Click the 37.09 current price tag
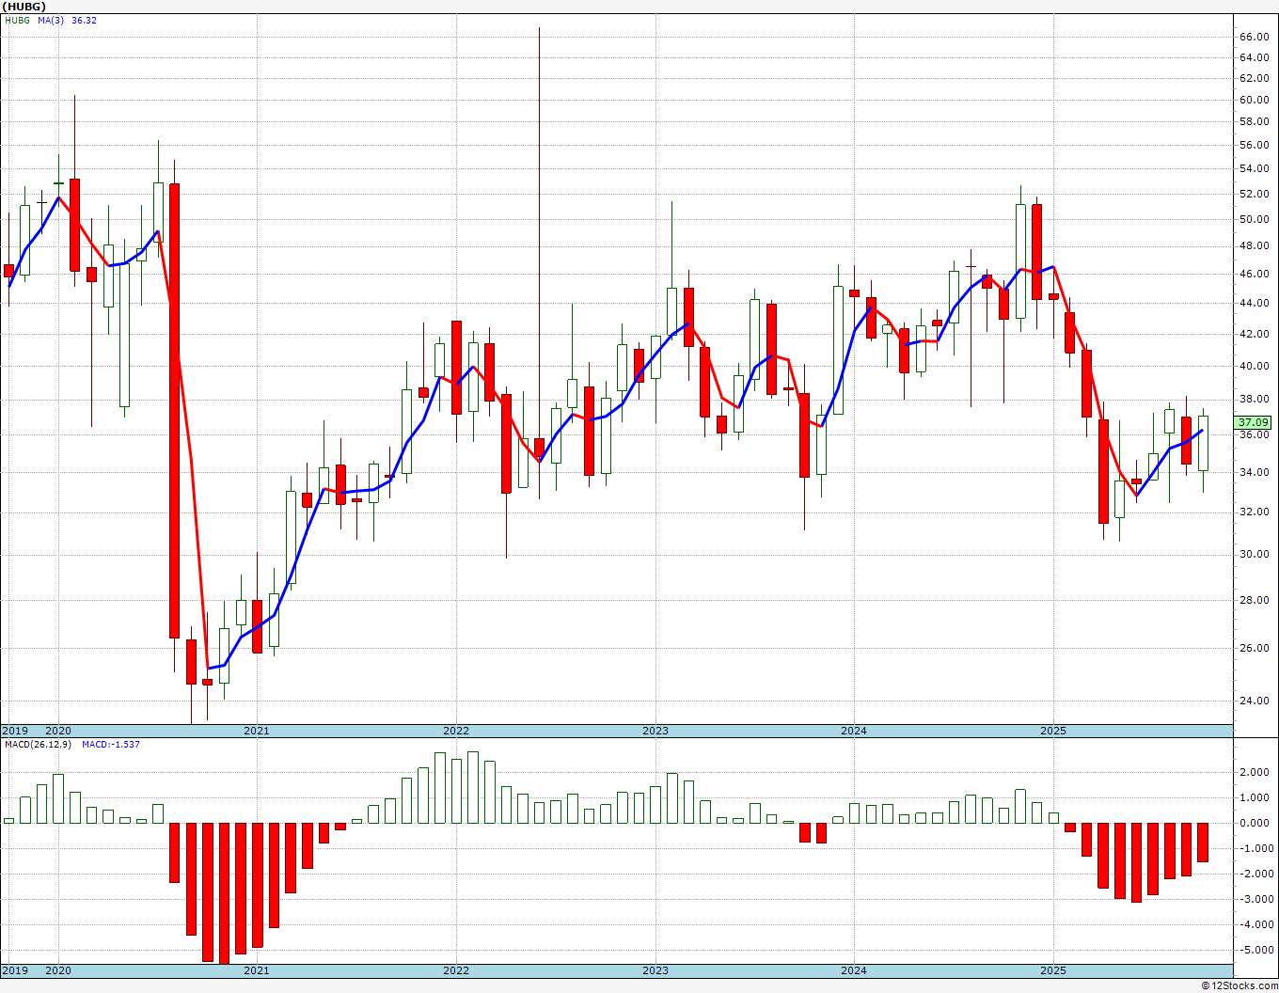The width and height of the screenshot is (1279, 993). (x=1255, y=422)
